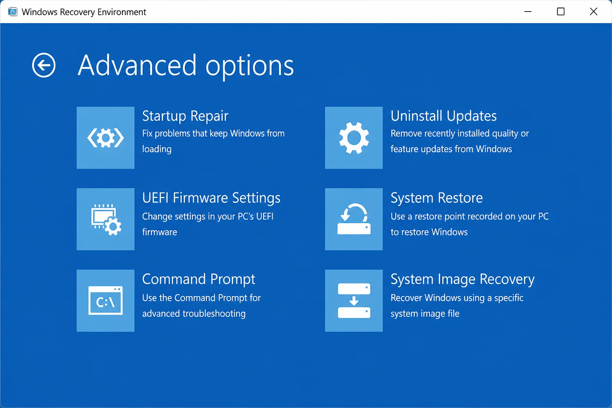The width and height of the screenshot is (612, 408).
Task: Click the Windows Recovery Environment title bar icon
Action: (13, 12)
